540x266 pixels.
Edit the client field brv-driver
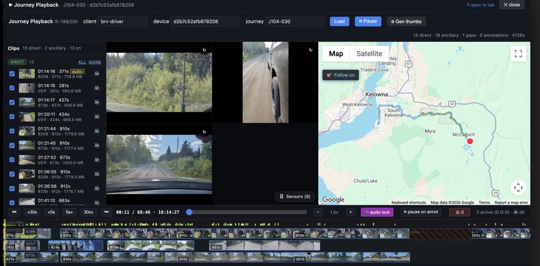[123, 21]
